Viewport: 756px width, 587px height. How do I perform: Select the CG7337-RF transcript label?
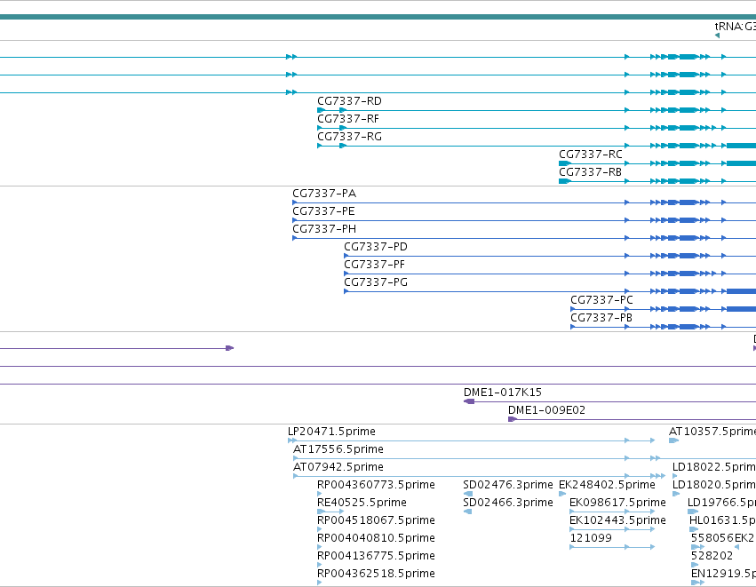(x=348, y=119)
